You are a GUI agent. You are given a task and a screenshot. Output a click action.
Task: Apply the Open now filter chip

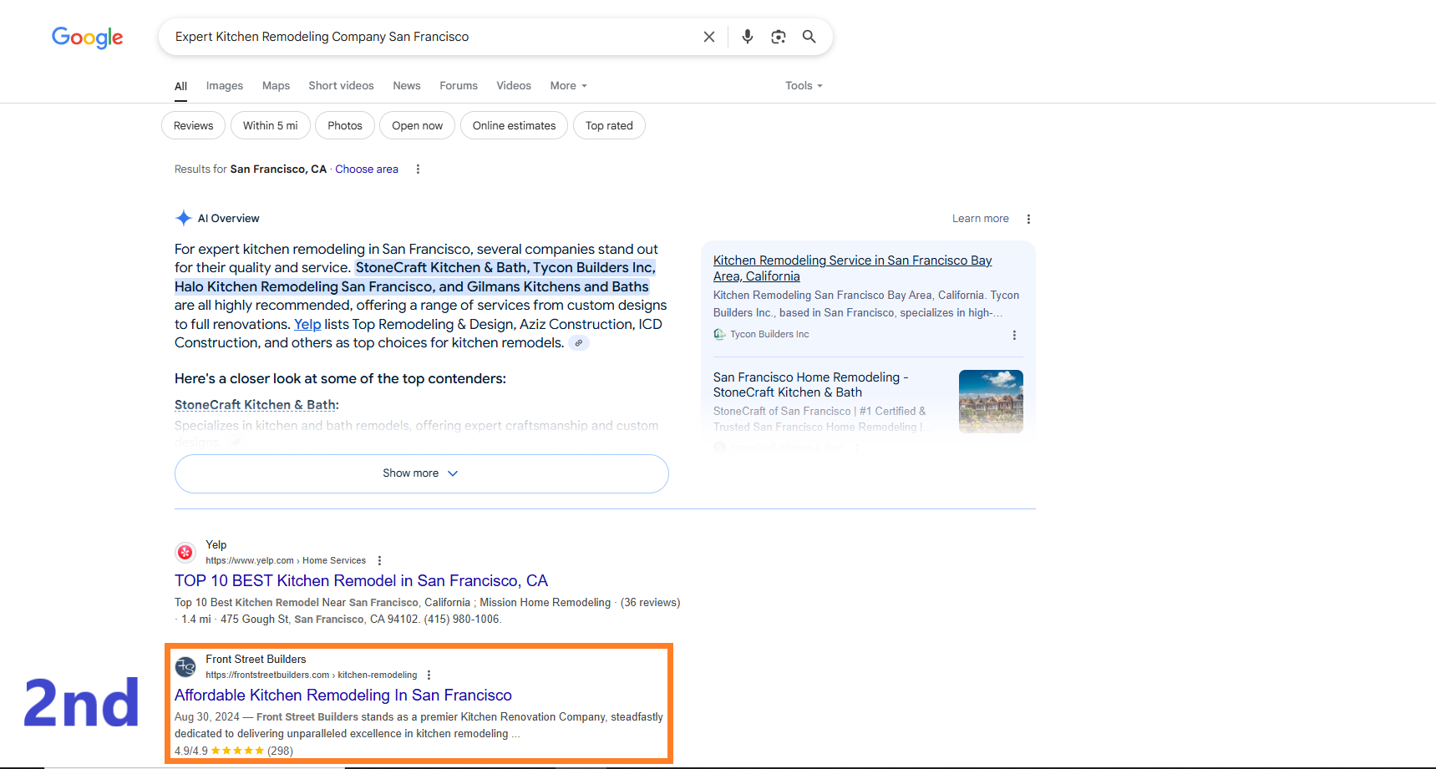pos(418,125)
